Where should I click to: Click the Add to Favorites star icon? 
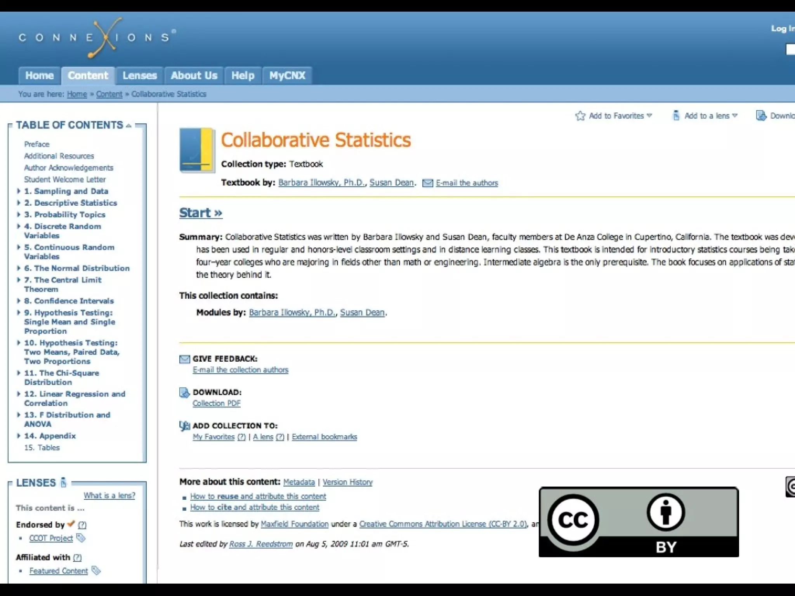click(x=580, y=116)
